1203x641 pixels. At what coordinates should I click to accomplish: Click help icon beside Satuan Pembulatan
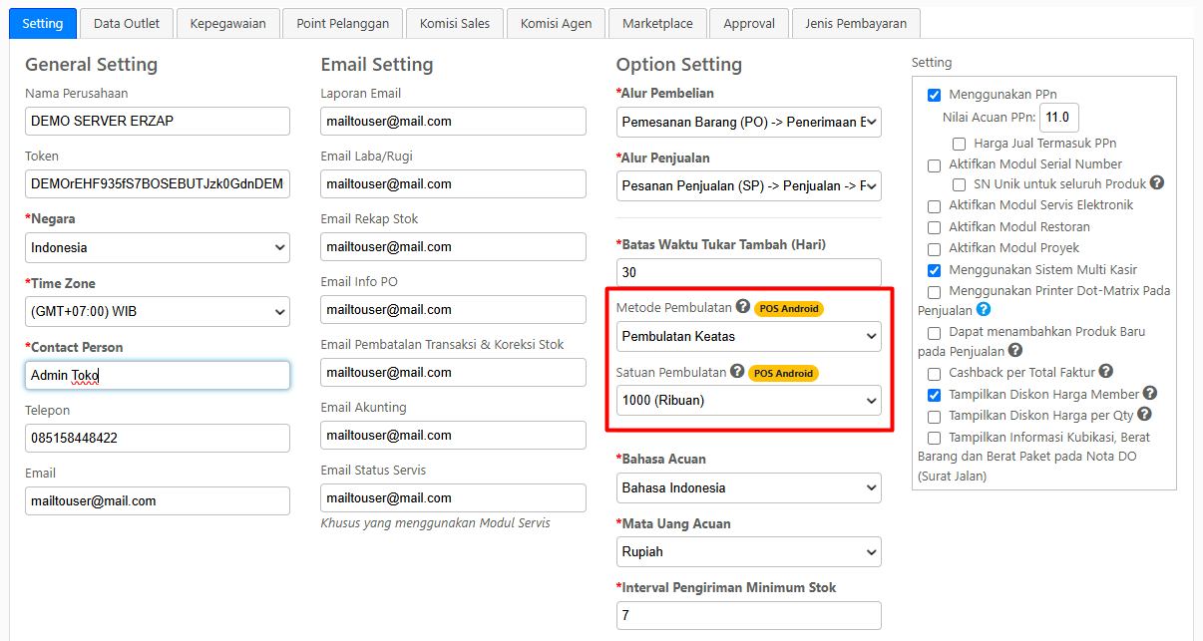pos(737,372)
